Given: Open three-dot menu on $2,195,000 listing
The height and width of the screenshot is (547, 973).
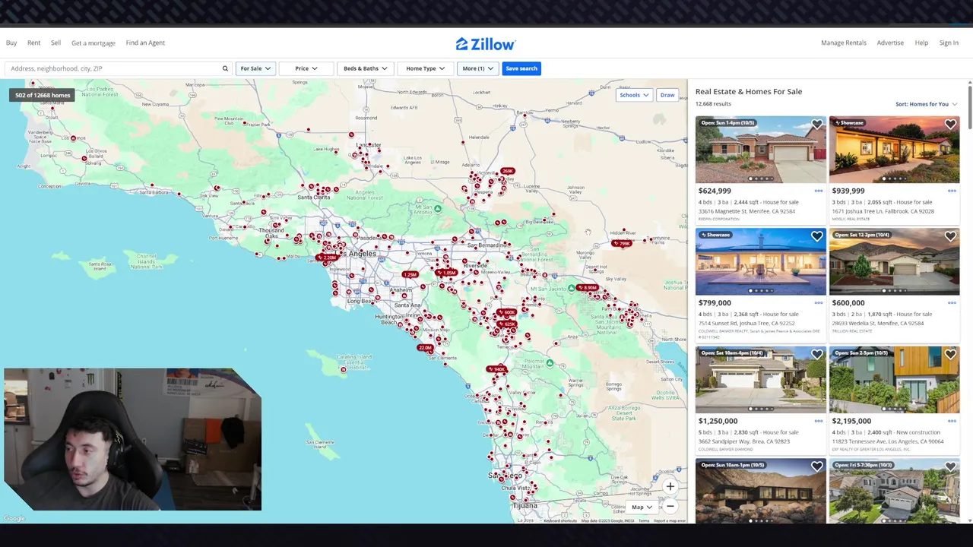Looking at the screenshot, I should click(952, 421).
